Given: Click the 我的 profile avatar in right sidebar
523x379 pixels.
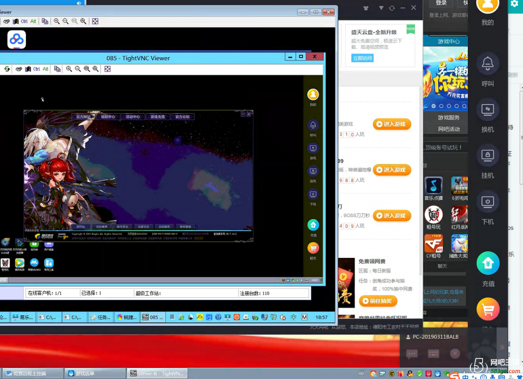Looking at the screenshot, I should point(487,5).
